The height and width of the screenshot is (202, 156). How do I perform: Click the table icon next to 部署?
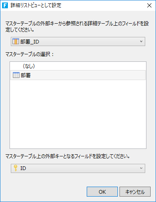point(16,75)
